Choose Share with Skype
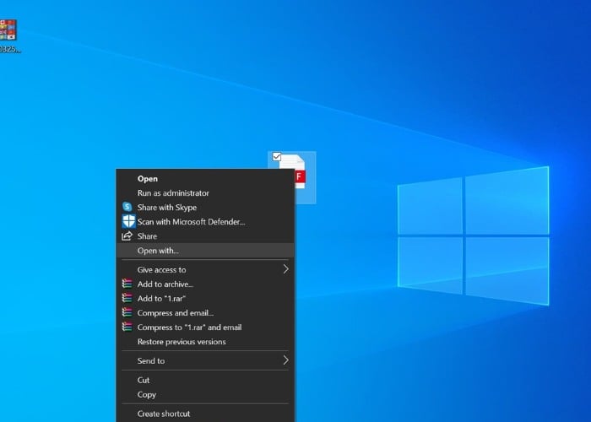This screenshot has height=422, width=591. point(205,208)
